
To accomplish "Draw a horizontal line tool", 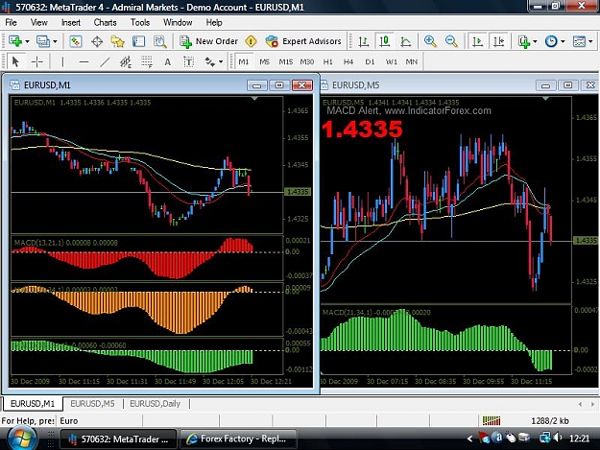I will pyautogui.click(x=84, y=61).
